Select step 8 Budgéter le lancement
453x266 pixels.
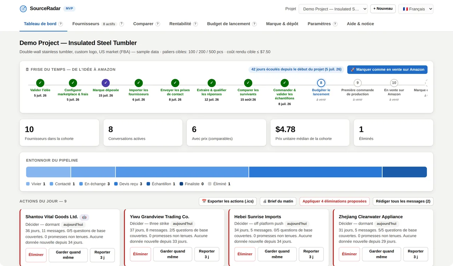[x=321, y=83]
